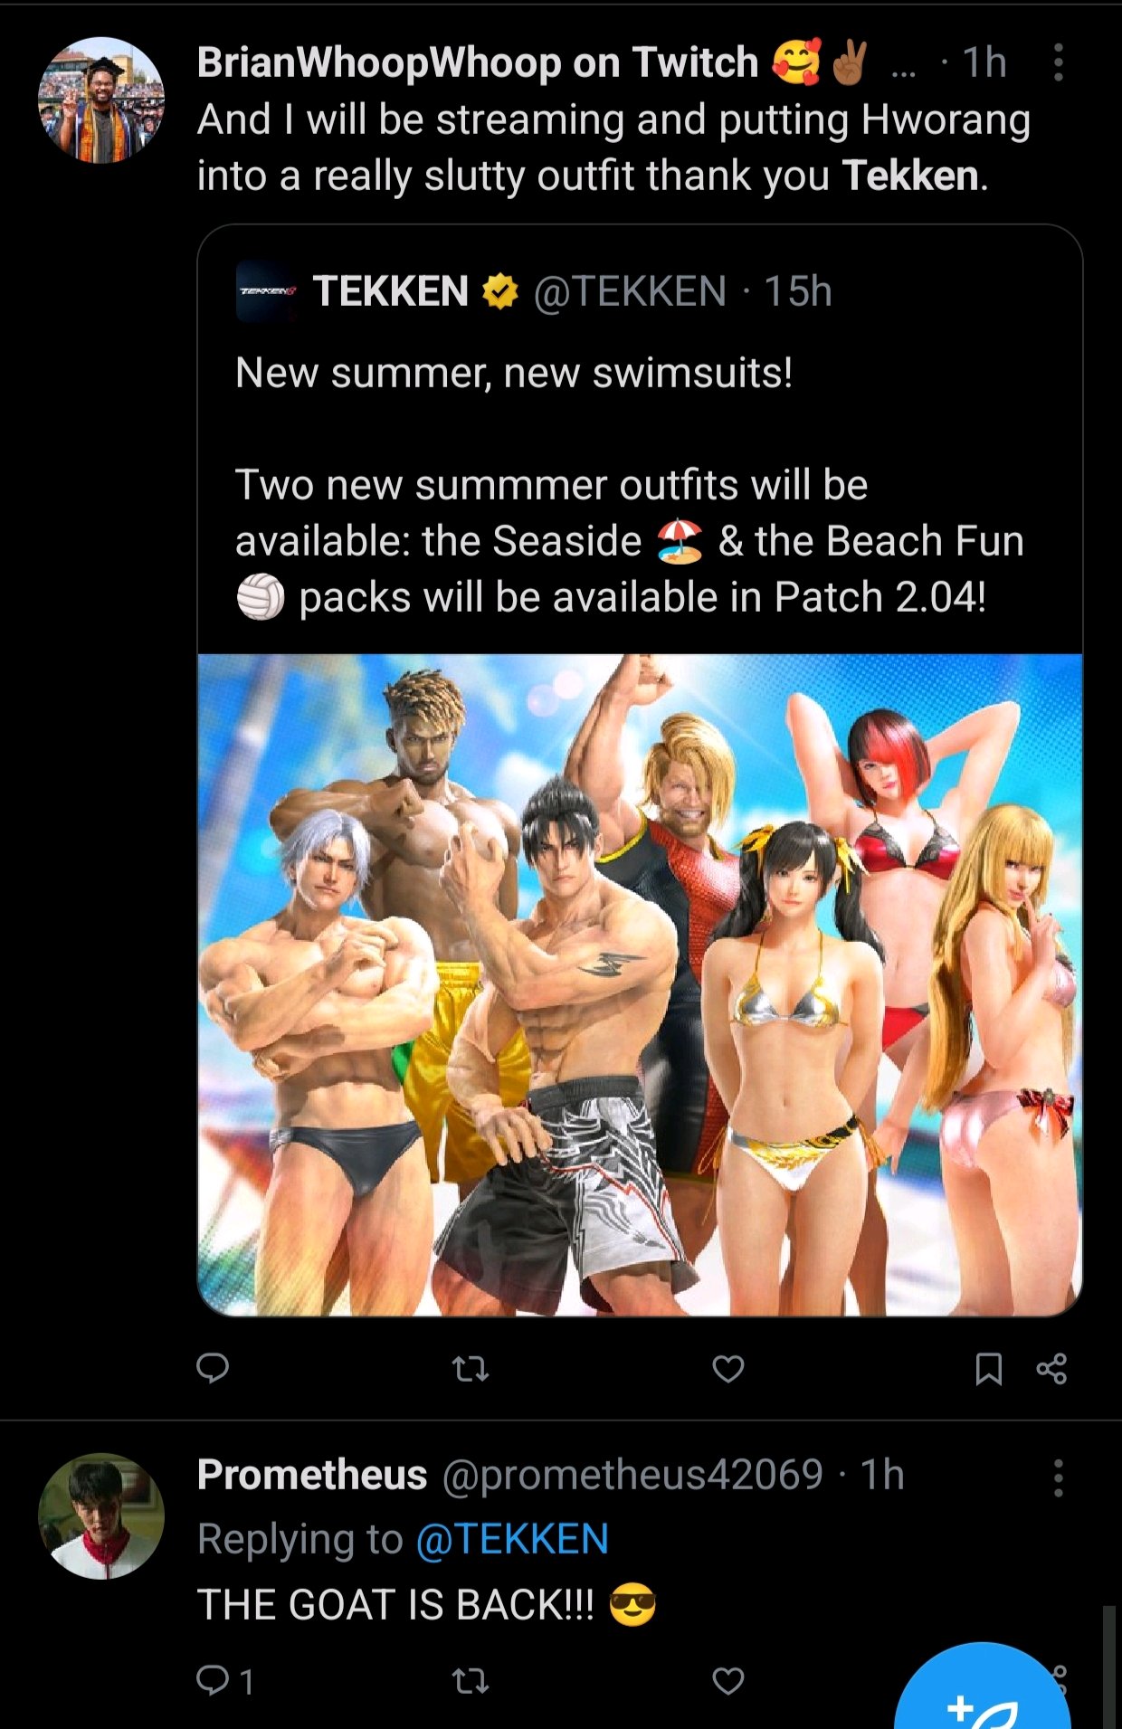Open the @TEKKEN mention link in reply
The width and height of the screenshot is (1122, 1729).
pyautogui.click(x=512, y=1539)
